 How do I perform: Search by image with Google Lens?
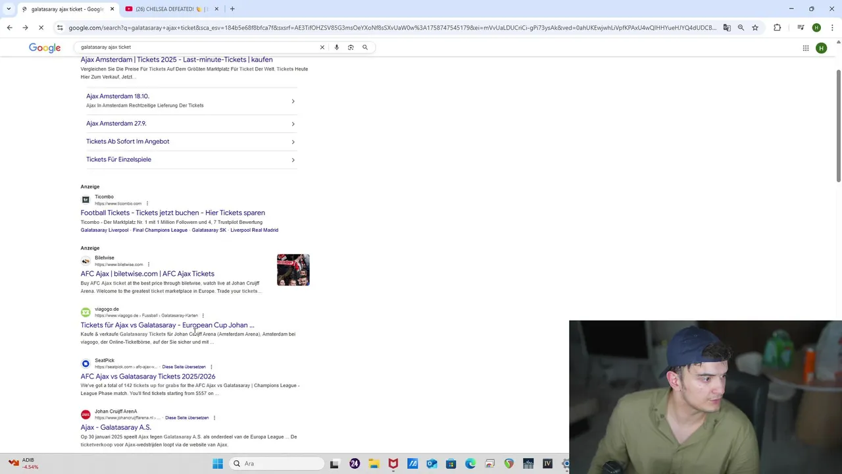tap(351, 47)
